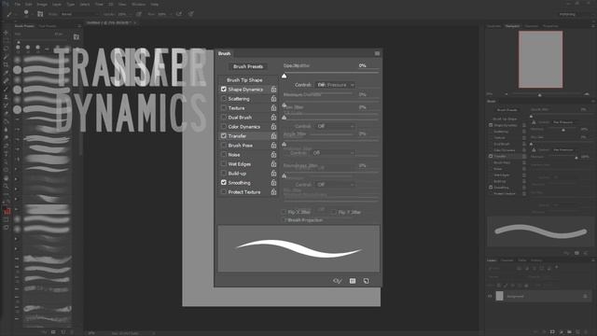Enable the Scattering checkbox
597x336 pixels.
coord(224,99)
